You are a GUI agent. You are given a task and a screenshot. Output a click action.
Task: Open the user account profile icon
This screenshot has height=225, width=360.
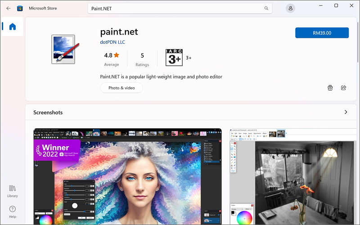click(290, 8)
